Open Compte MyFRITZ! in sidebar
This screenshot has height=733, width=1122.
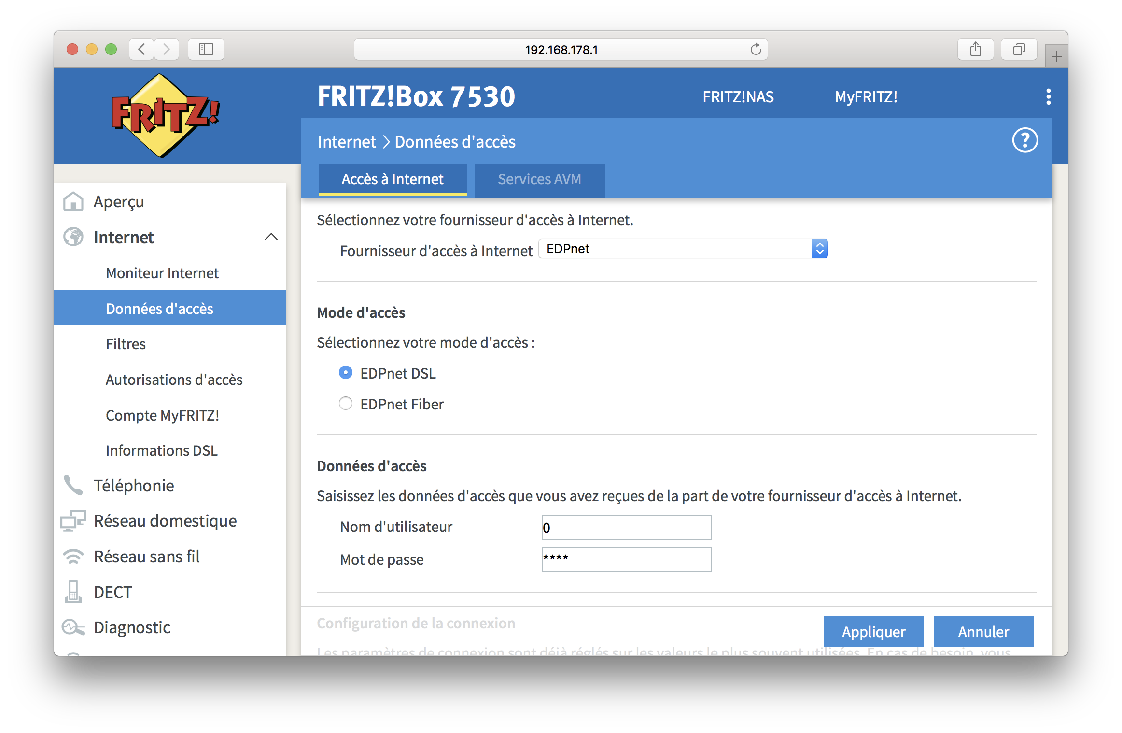click(x=162, y=415)
